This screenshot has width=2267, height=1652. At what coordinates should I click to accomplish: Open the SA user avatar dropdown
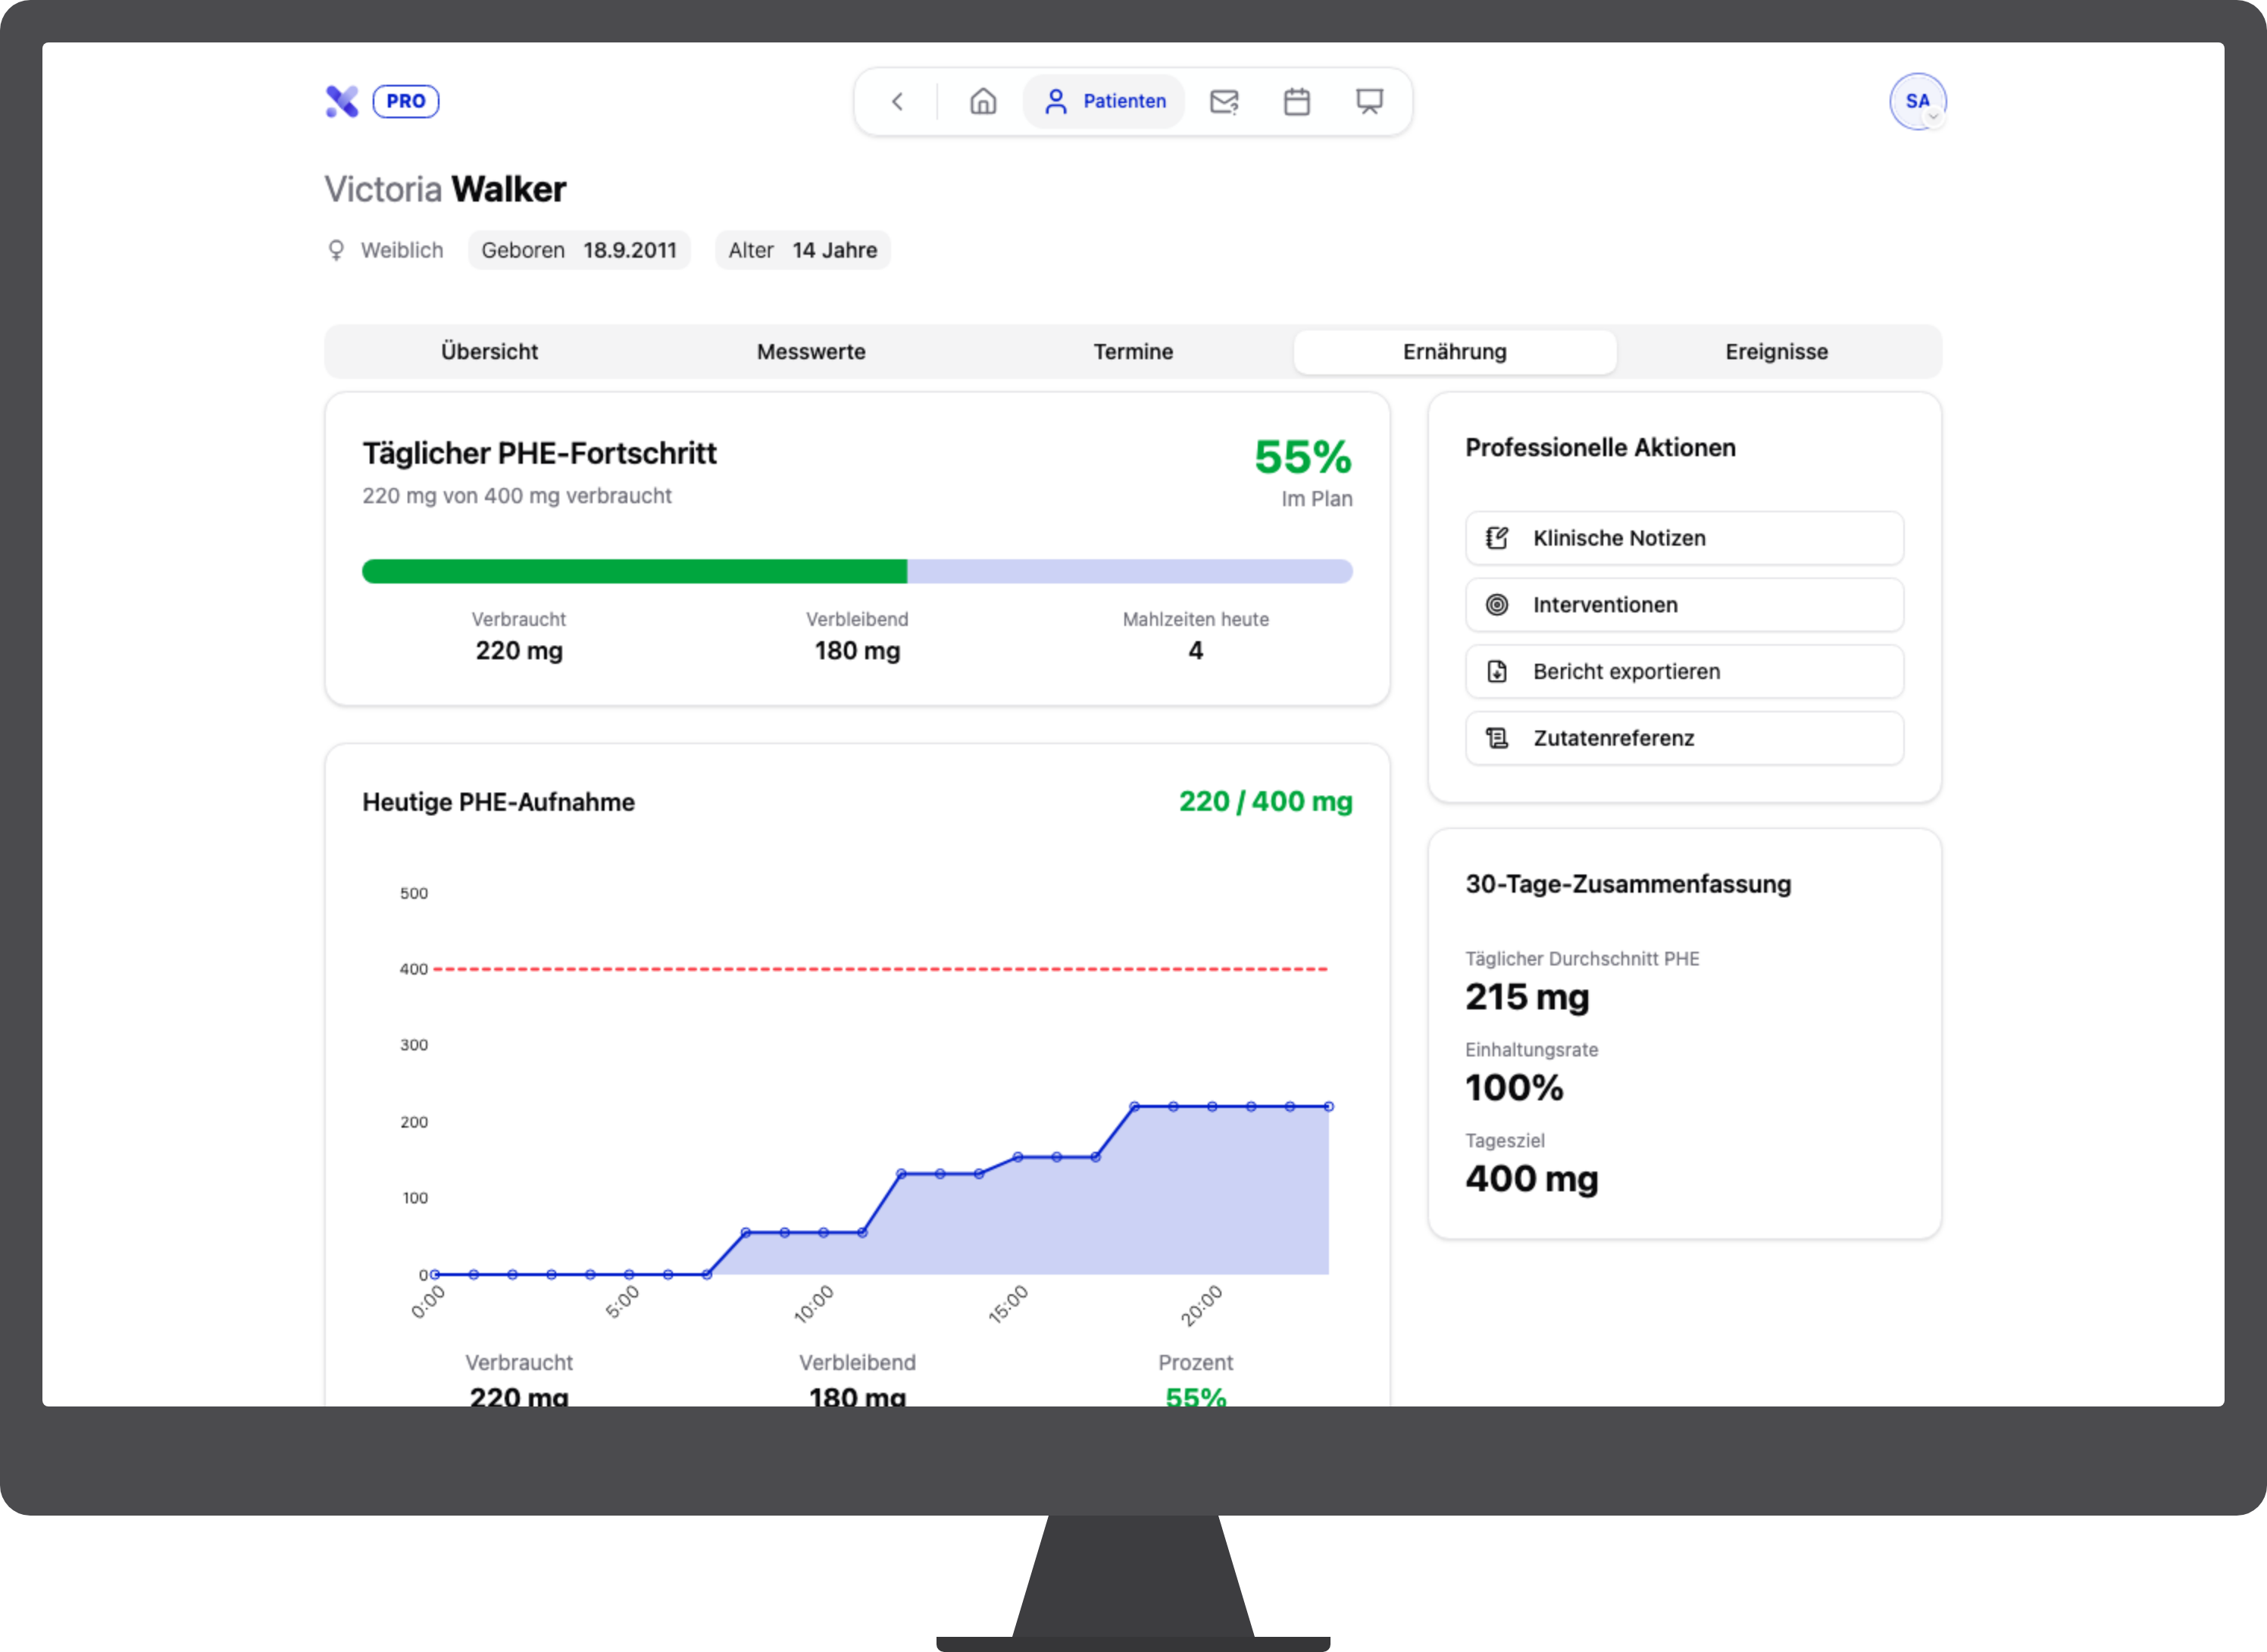click(1916, 101)
